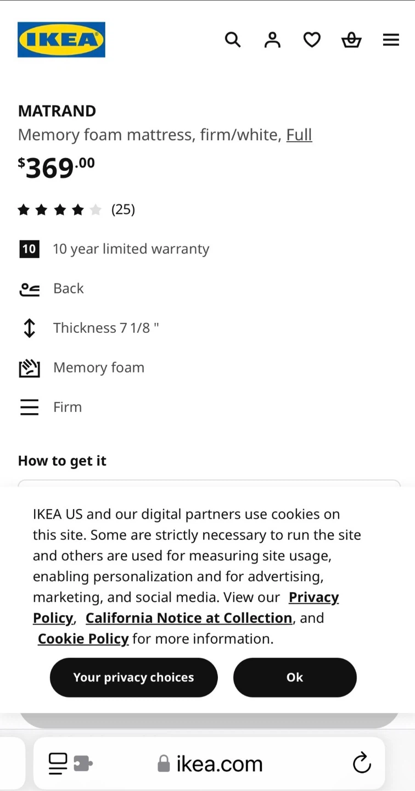
Task: Click the IKEA logo
Action: [x=61, y=40]
